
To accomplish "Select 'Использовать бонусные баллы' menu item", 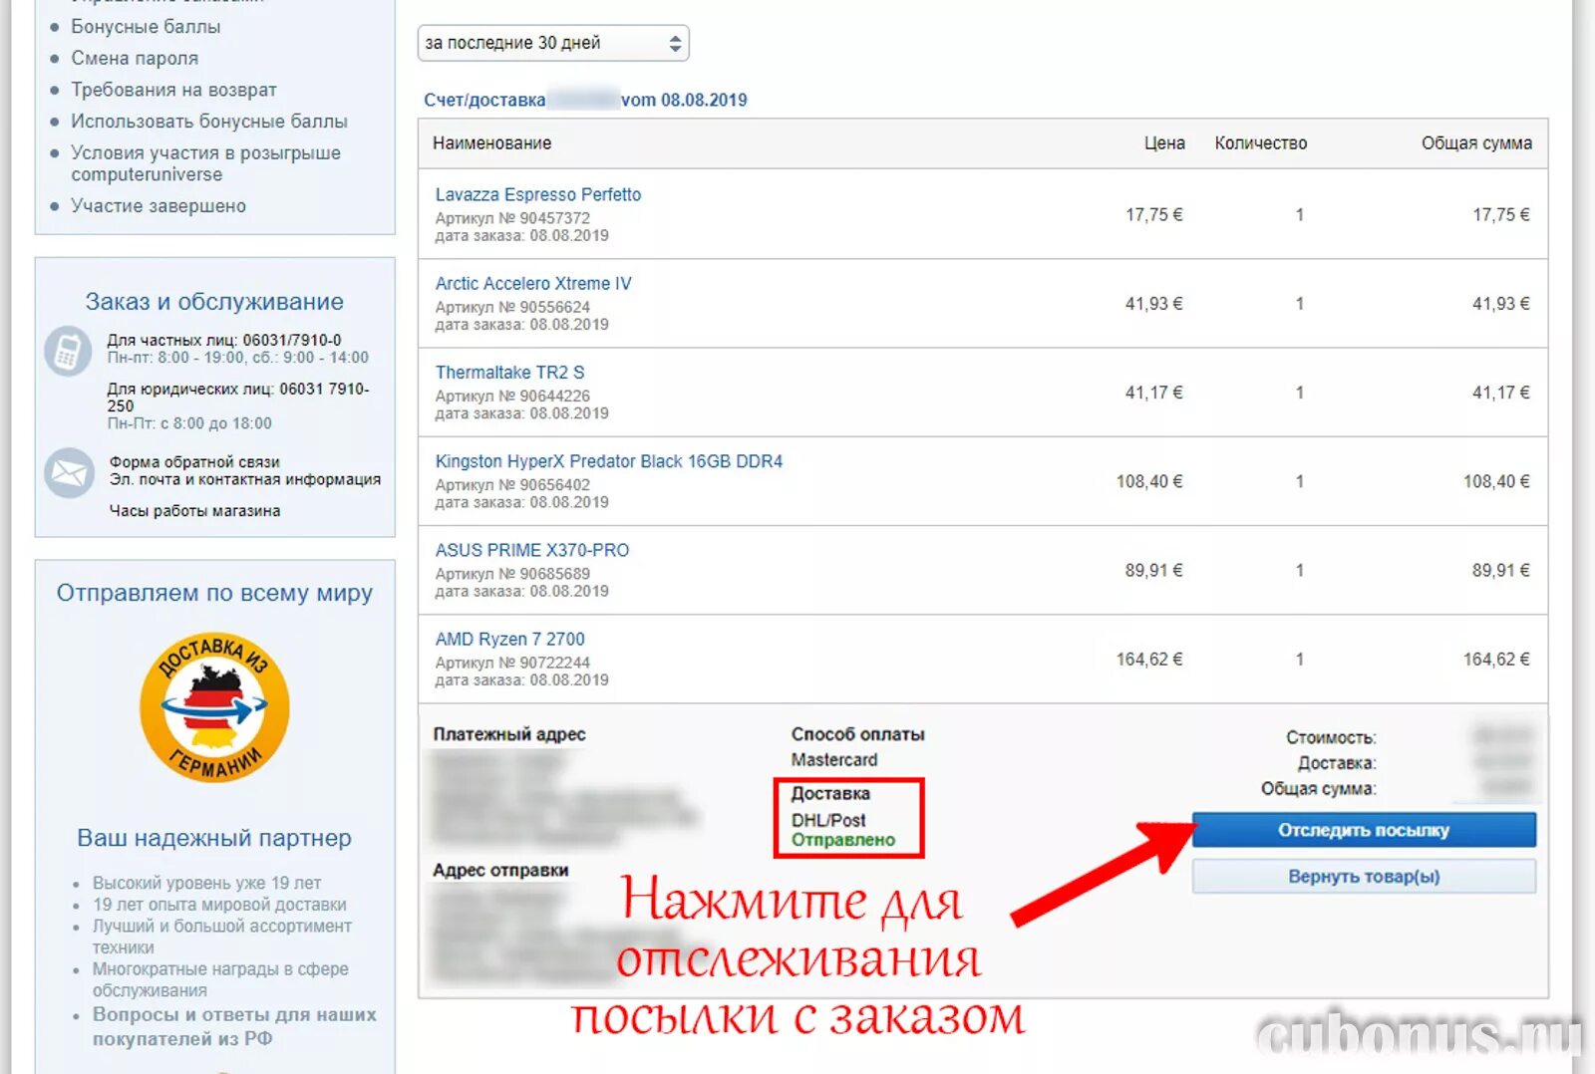I will coord(209,122).
